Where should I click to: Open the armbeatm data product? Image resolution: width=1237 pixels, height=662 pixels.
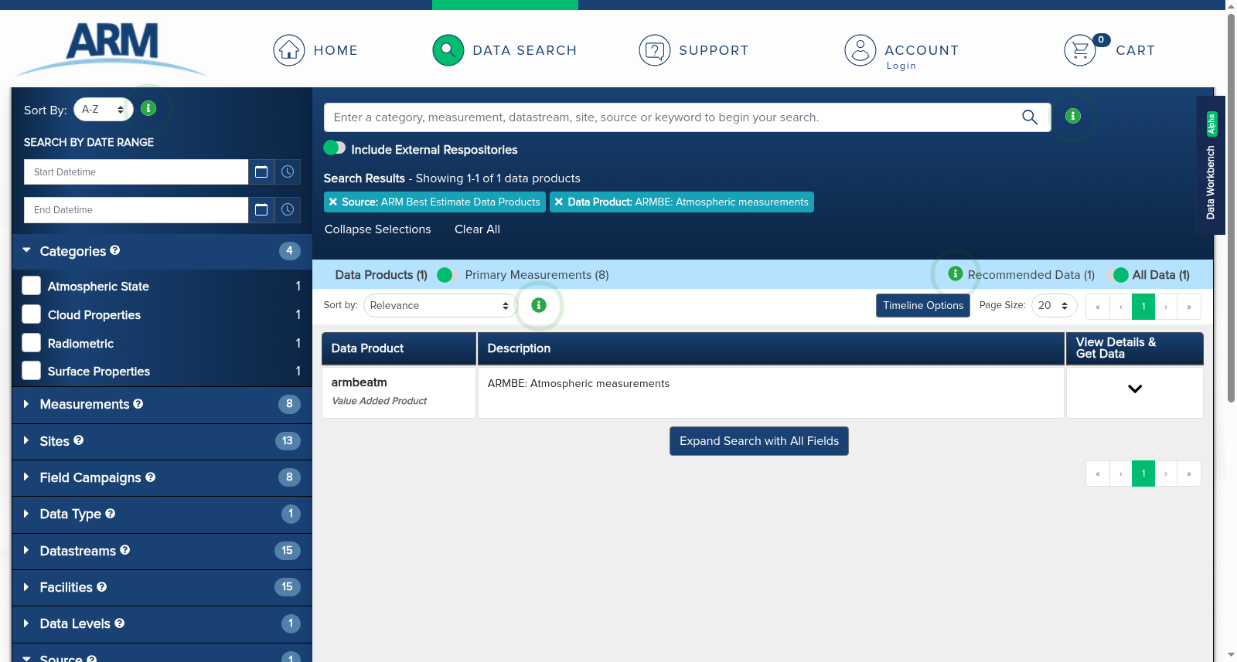tap(360, 382)
